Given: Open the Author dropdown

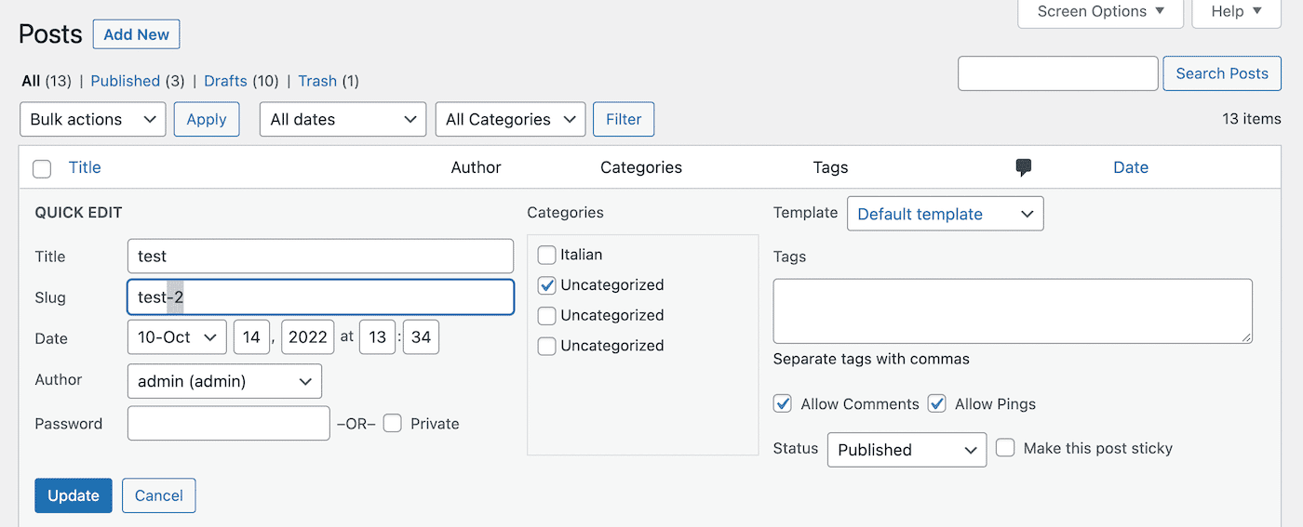Looking at the screenshot, I should pyautogui.click(x=224, y=381).
